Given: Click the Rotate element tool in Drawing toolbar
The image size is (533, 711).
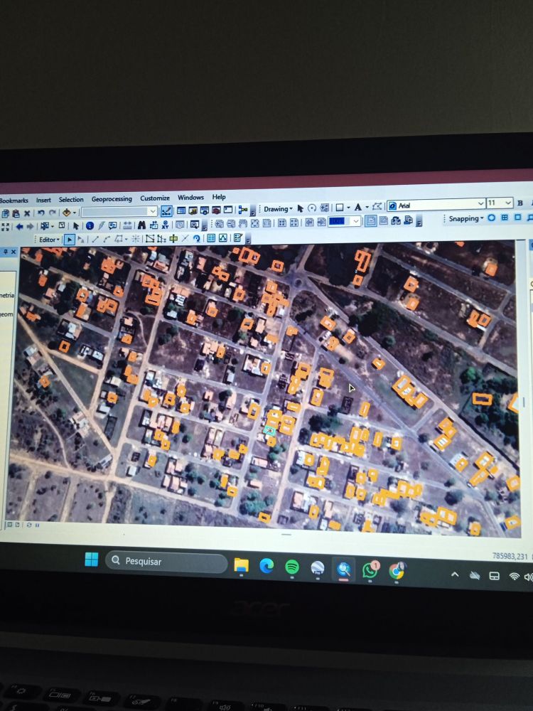Looking at the screenshot, I should (312, 208).
